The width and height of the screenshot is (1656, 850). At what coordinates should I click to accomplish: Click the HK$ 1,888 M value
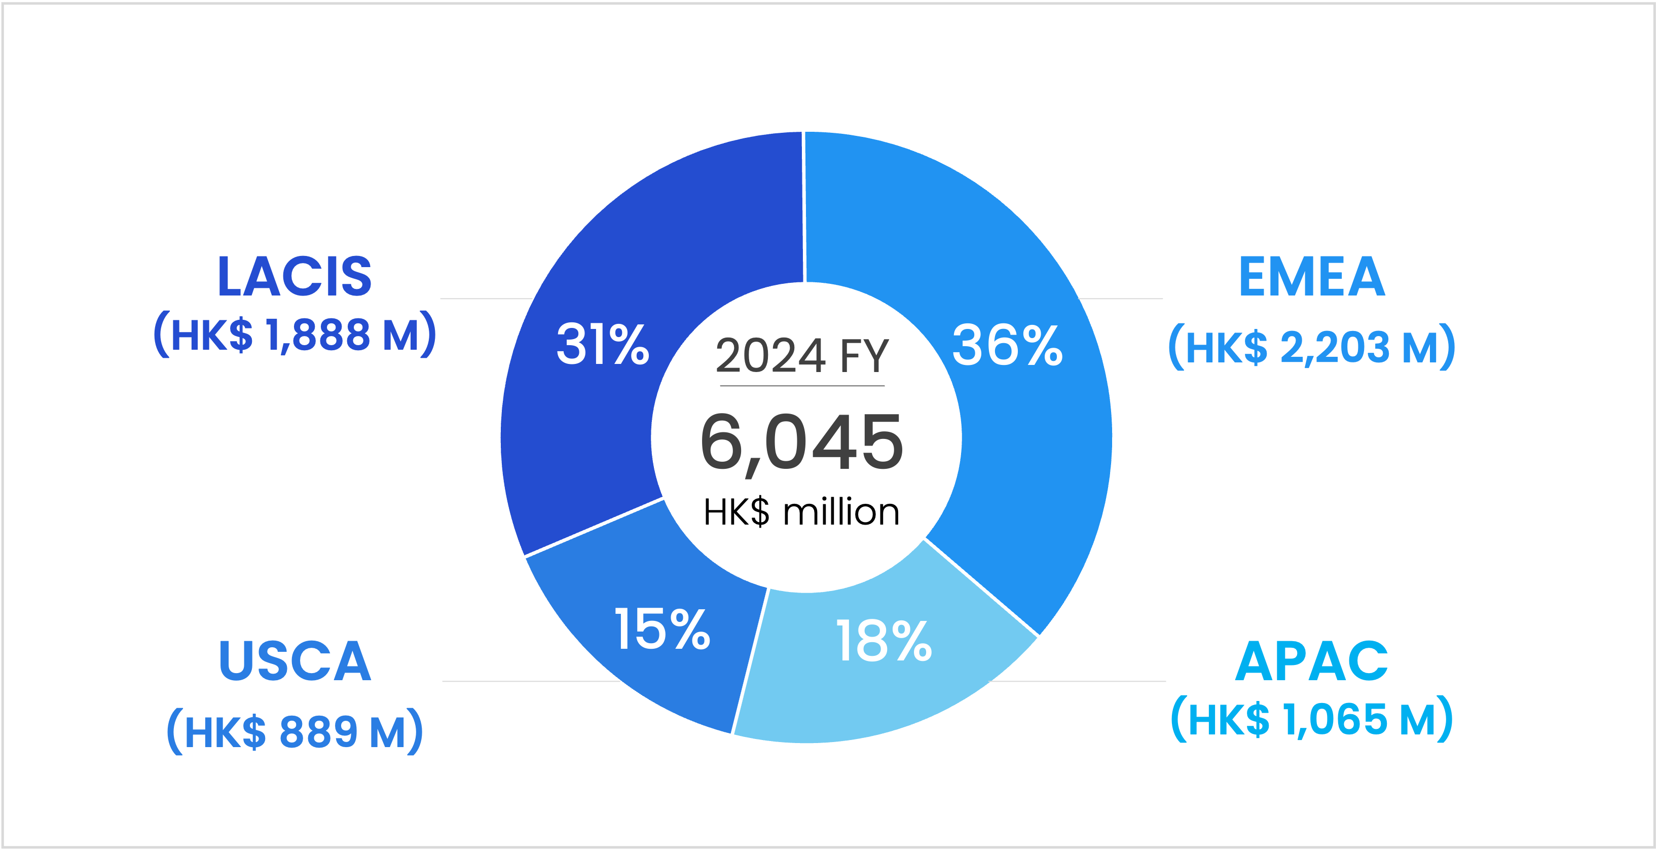pos(295,335)
